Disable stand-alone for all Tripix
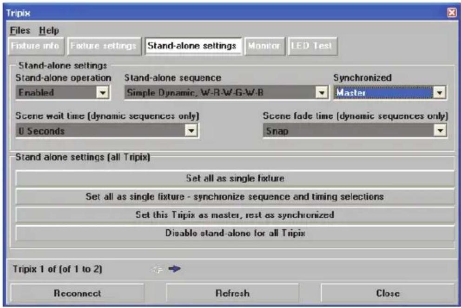Image resolution: width=461 pixels, height=308 pixels. 235,233
